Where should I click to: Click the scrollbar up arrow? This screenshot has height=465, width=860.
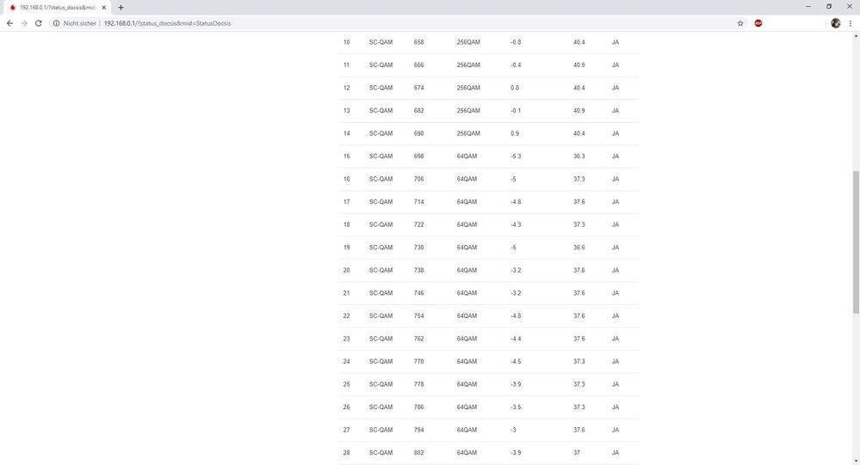pos(856,35)
